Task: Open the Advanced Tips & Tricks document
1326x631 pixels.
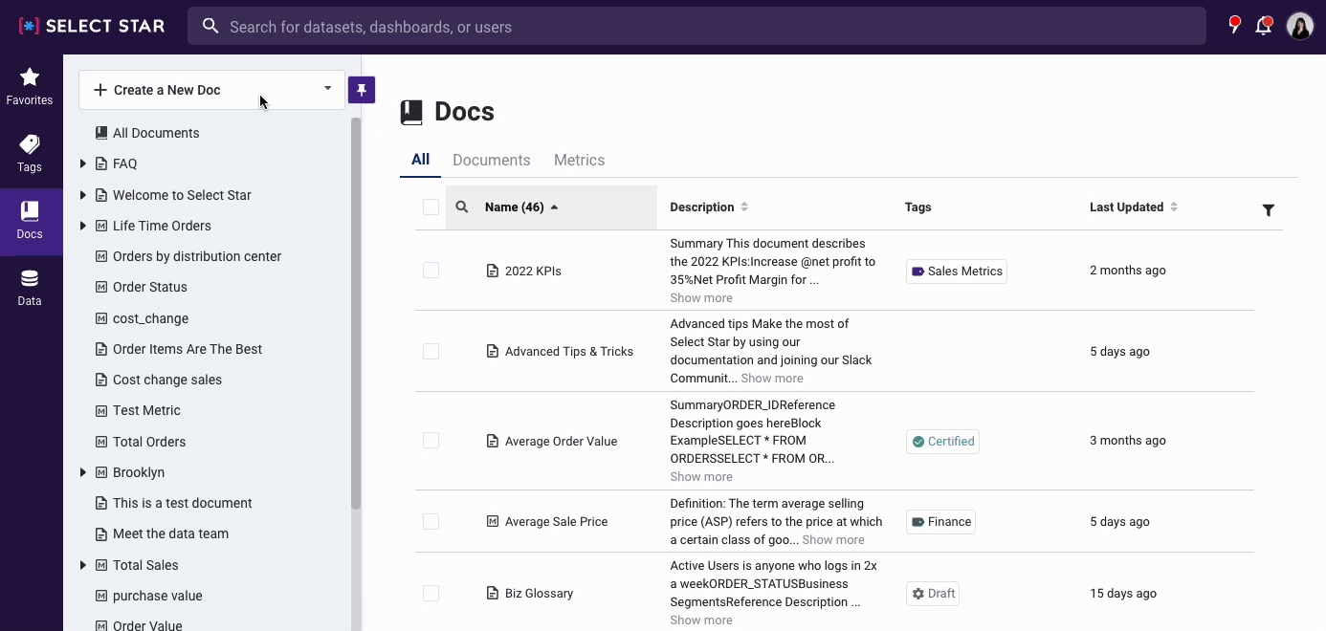Action: click(x=568, y=352)
